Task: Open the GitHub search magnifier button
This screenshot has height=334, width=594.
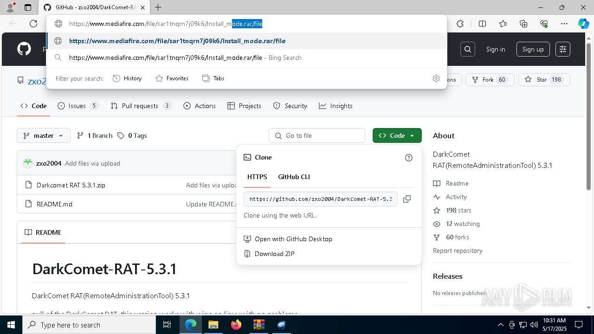Action: pos(468,49)
